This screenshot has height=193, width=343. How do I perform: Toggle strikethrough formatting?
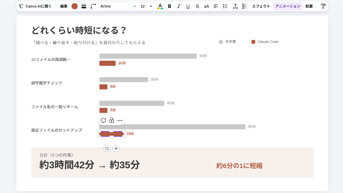197,6
